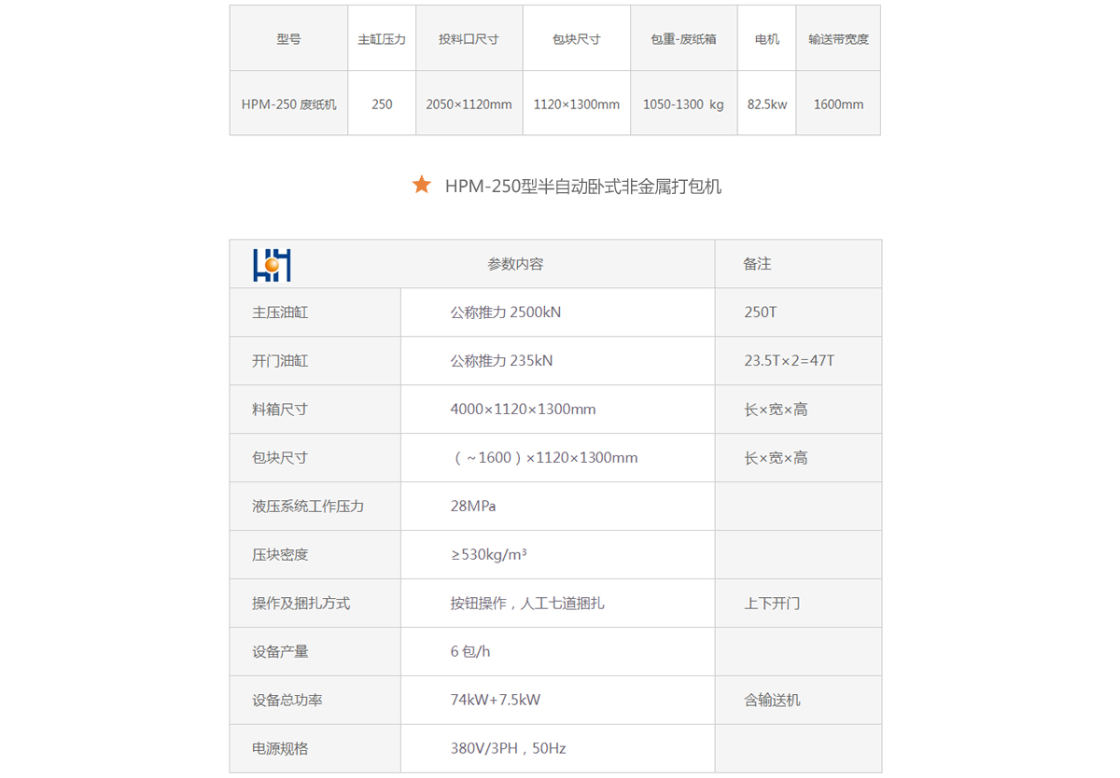The height and width of the screenshot is (778, 1120).
Task: Click the HPM-250 废纸机 model cell
Action: (288, 104)
